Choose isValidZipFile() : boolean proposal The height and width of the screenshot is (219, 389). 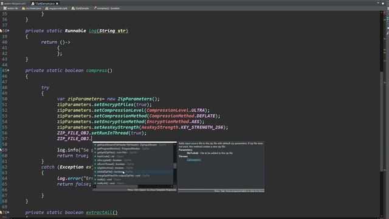(134, 172)
